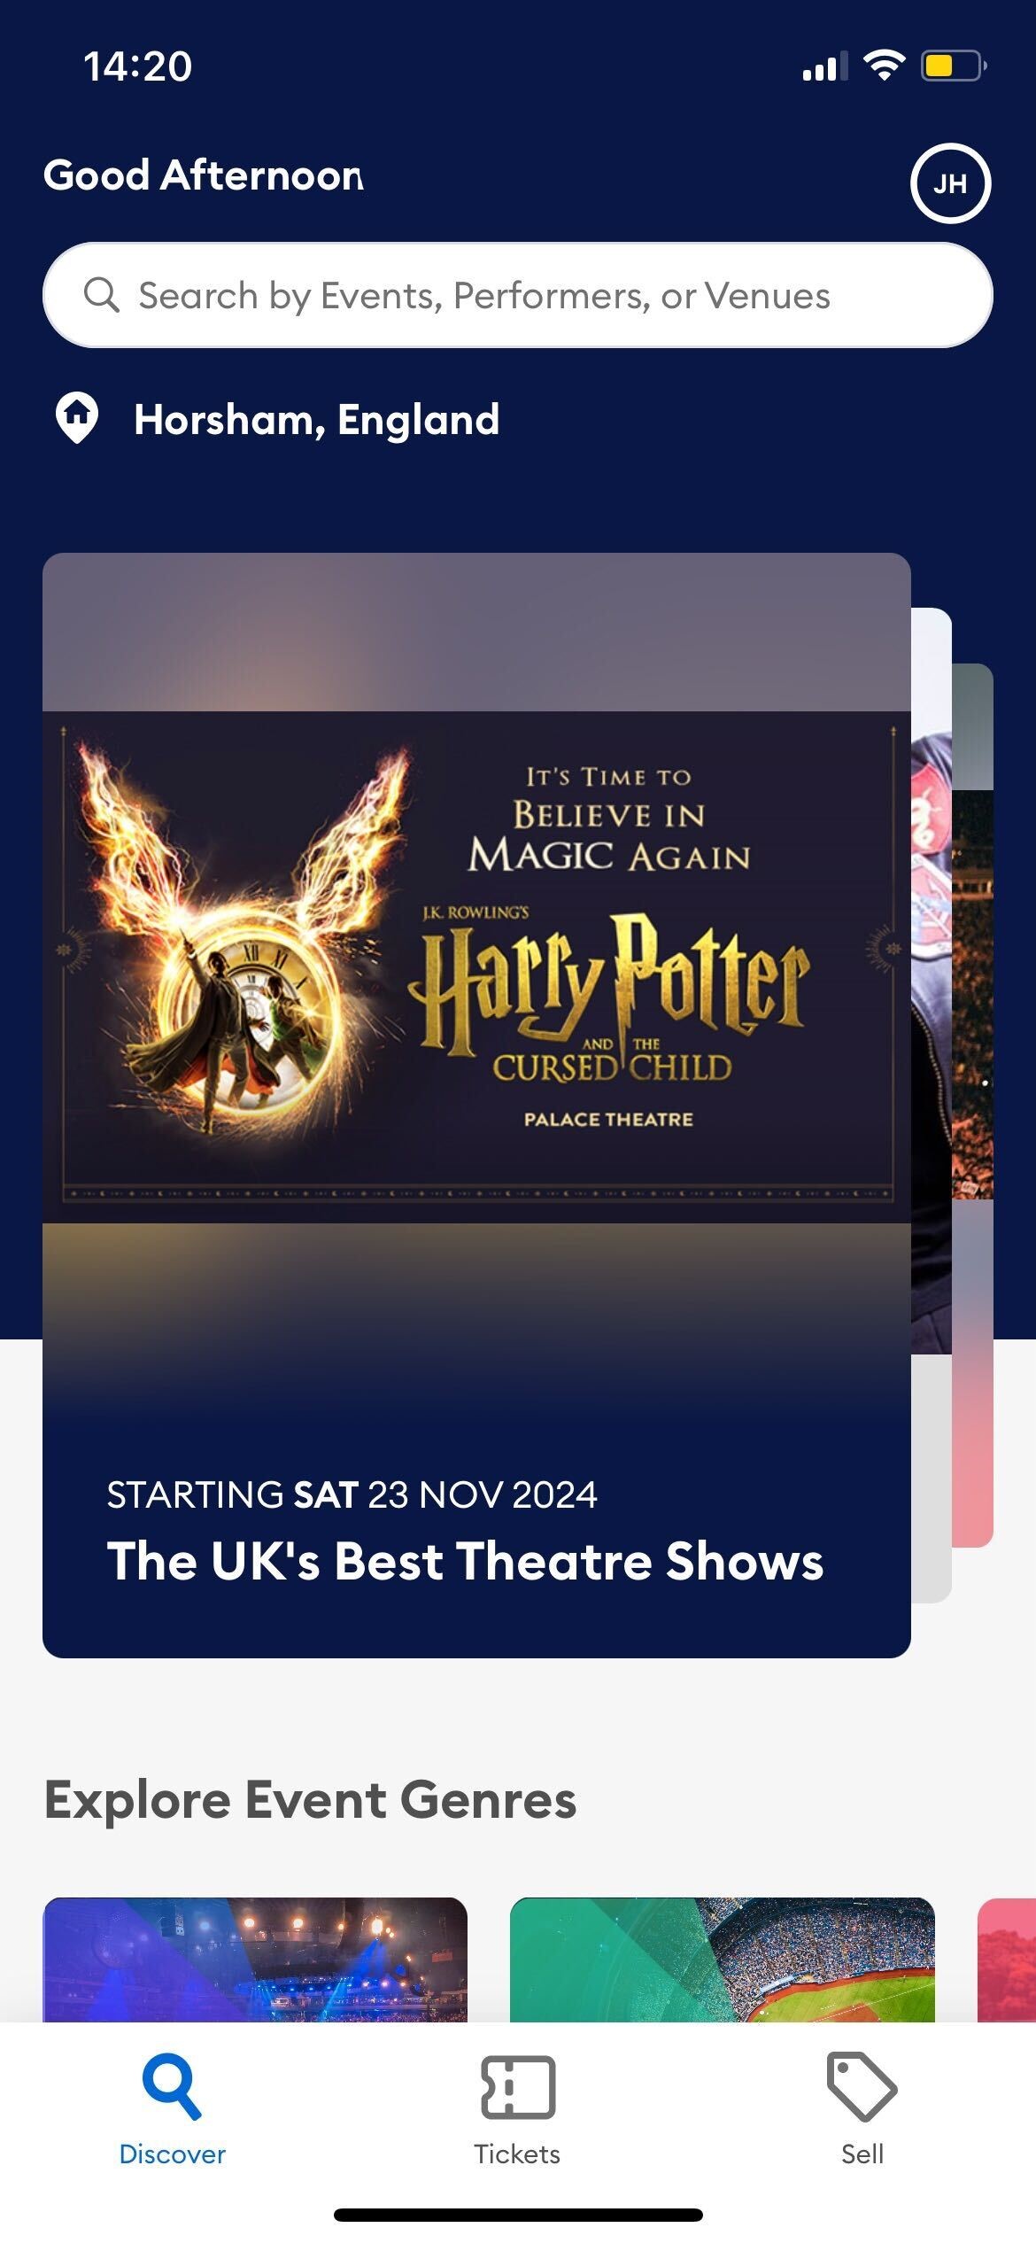
Task: Tap the Discover magnifier icon
Action: coord(172,2086)
